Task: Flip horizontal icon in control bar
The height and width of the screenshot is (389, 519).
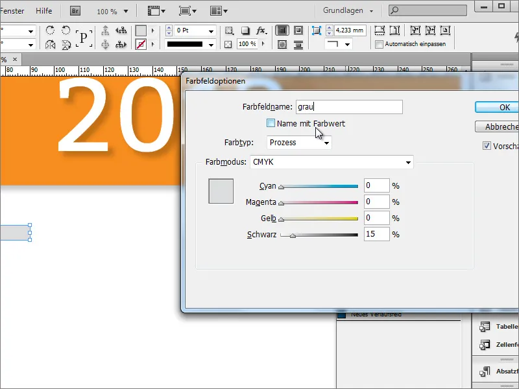Action: click(x=51, y=44)
